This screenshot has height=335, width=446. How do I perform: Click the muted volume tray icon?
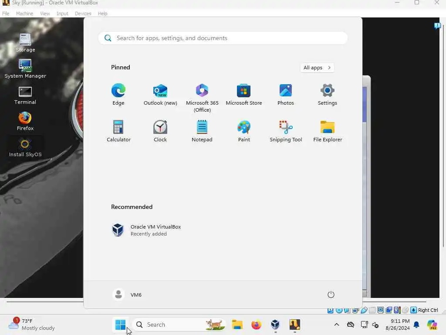pyautogui.click(x=375, y=325)
